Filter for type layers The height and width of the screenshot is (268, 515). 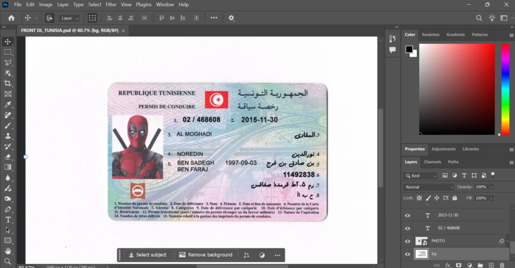coord(464,176)
